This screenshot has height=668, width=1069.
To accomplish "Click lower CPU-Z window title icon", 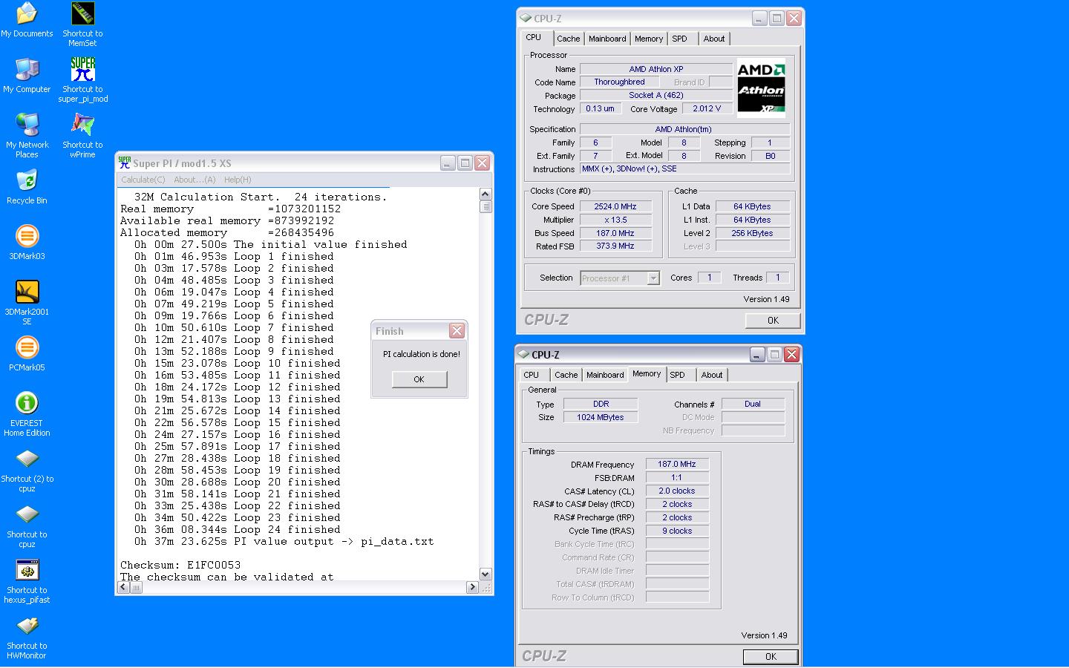I will 523,354.
